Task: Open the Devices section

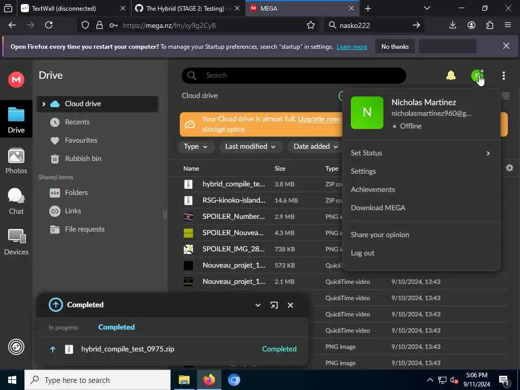Action: (x=16, y=242)
